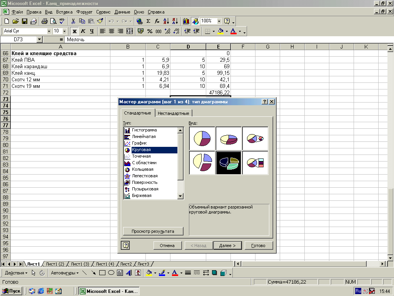Open the Автофигуры dropdown
This screenshot has width=394, height=296.
(x=65, y=273)
